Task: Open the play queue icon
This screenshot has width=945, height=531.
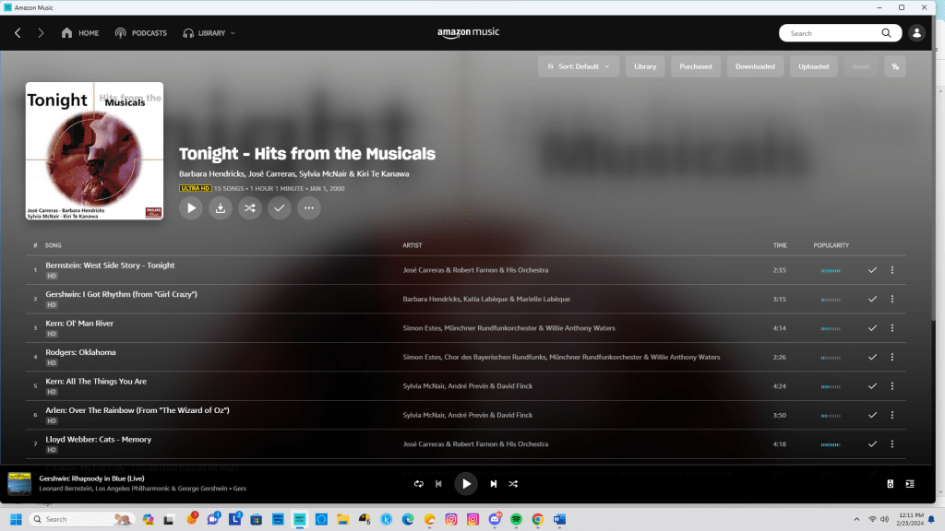Action: click(x=910, y=484)
